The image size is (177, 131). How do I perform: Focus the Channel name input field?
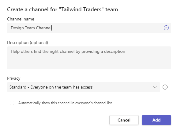click(x=89, y=28)
